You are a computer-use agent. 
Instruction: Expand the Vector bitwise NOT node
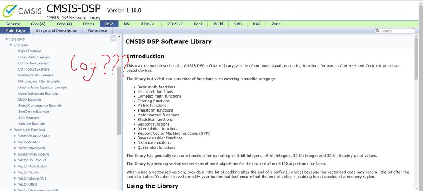tap(15, 178)
